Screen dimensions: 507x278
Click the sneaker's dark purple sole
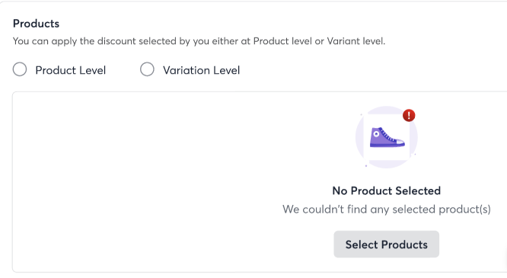(x=387, y=145)
